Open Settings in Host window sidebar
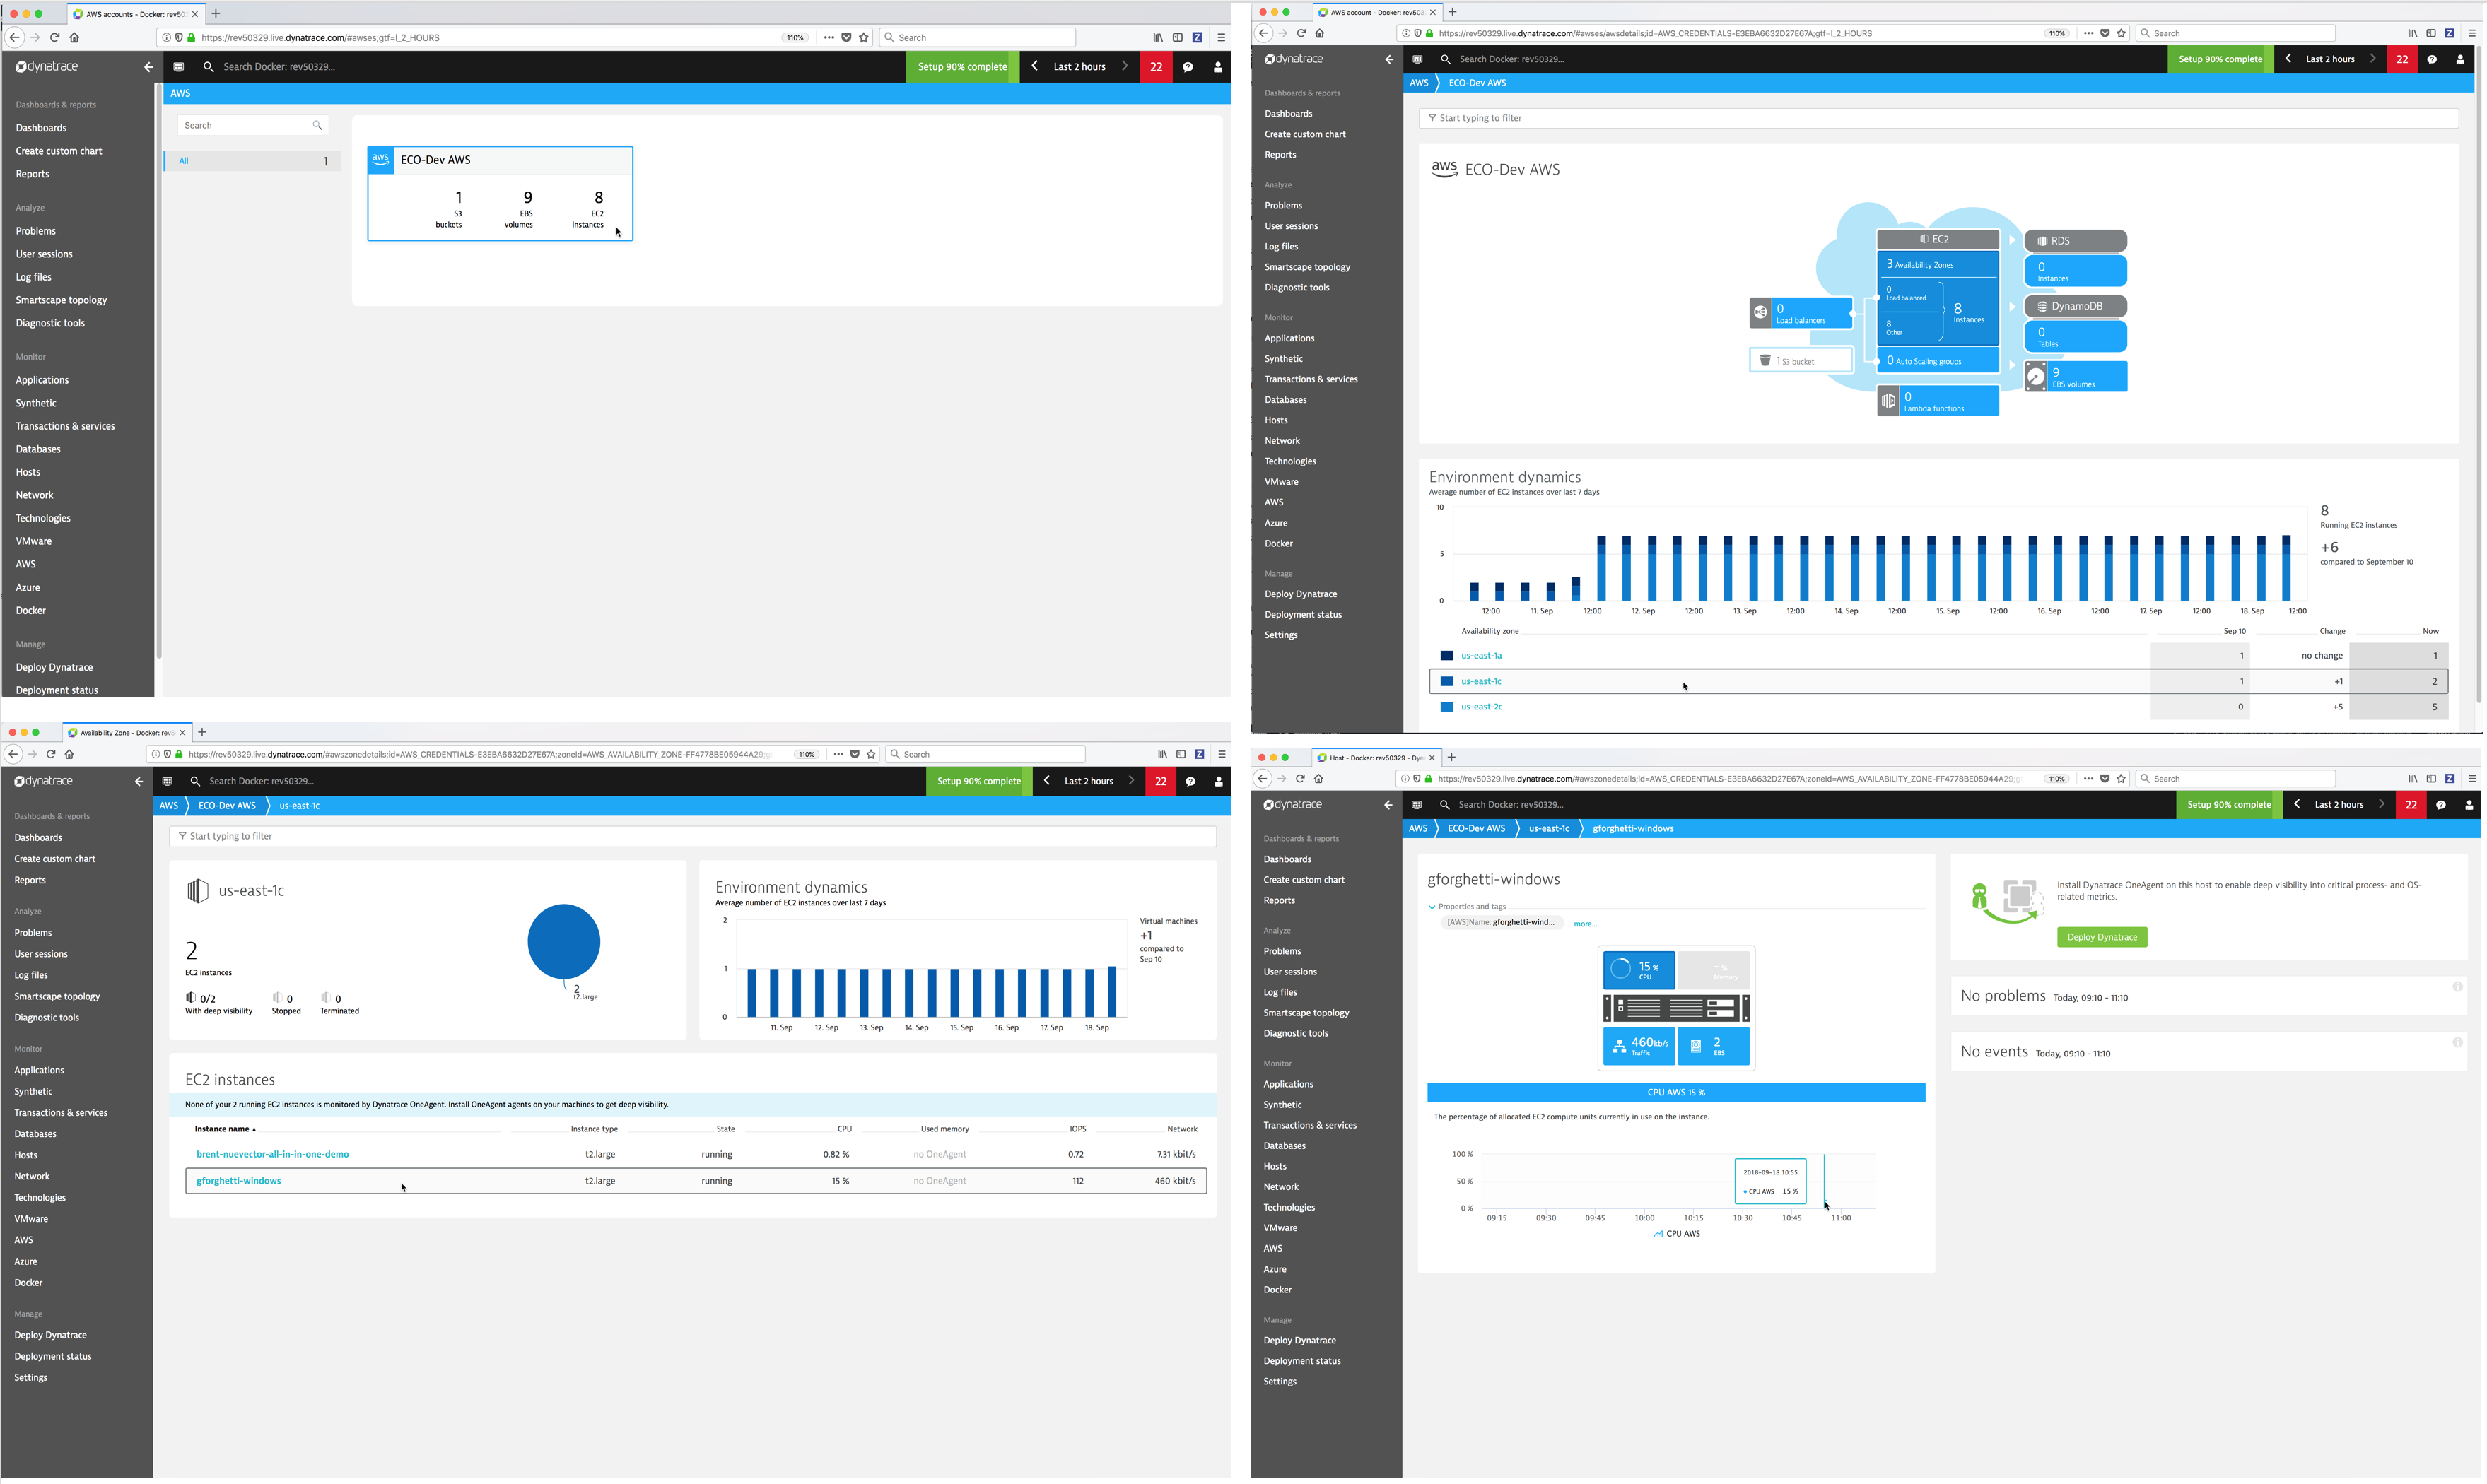2487x1484 pixels. pyautogui.click(x=1280, y=1382)
